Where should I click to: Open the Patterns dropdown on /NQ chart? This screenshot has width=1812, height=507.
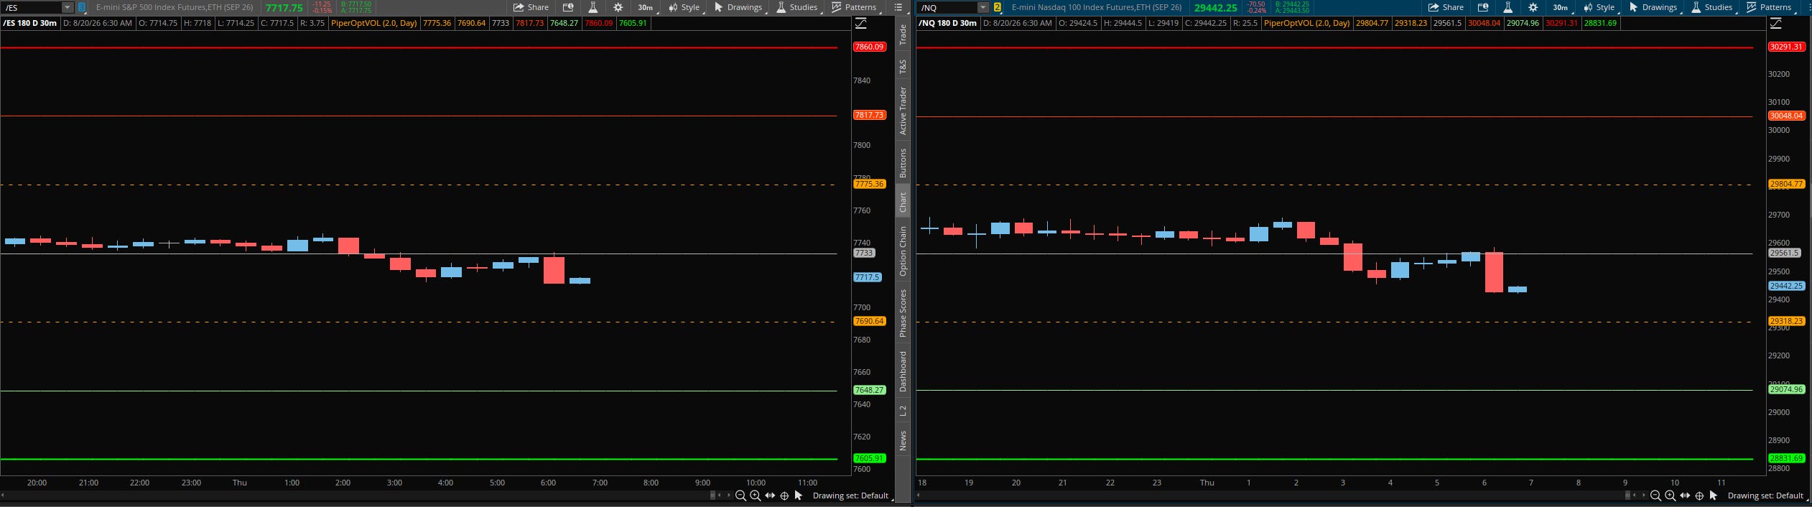(x=1770, y=7)
